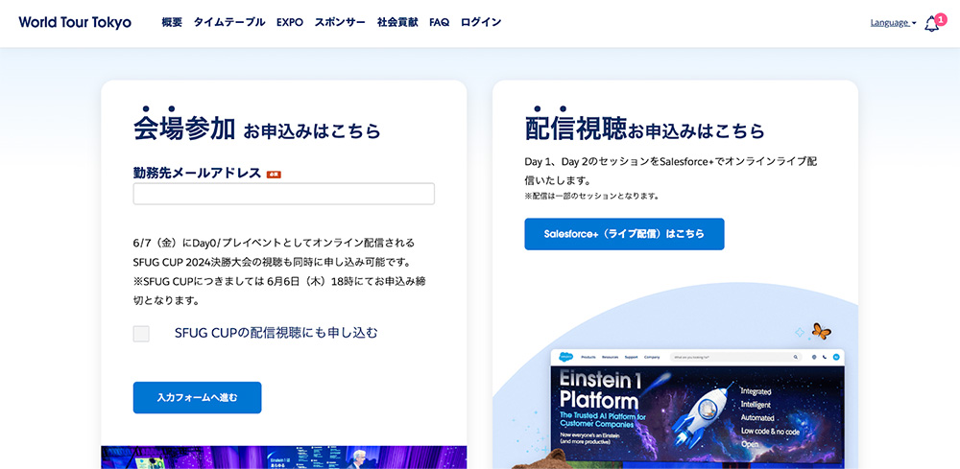Click the red notification count badge

point(941,19)
